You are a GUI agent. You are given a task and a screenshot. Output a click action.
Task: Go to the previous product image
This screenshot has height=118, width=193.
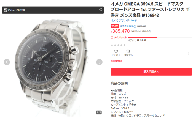pos(7,62)
